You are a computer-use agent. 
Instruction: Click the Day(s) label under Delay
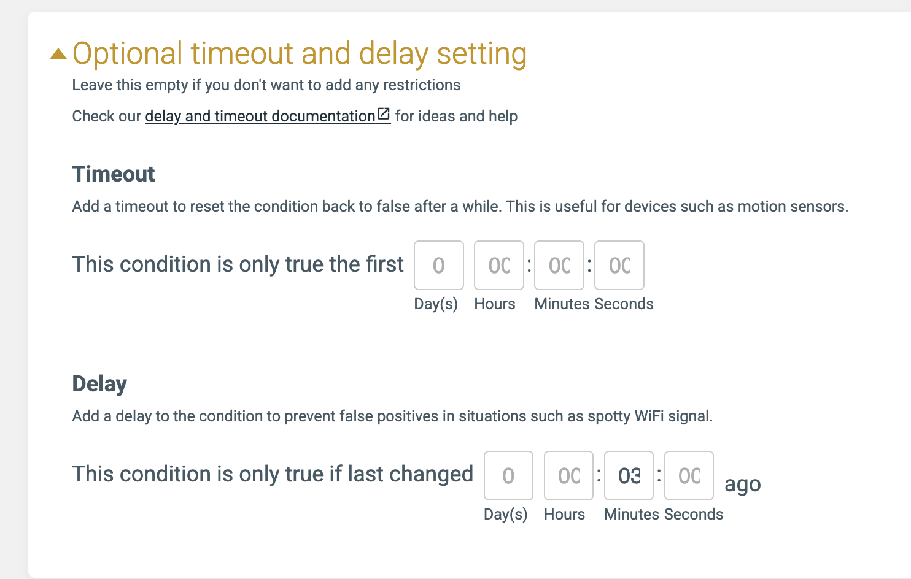506,515
